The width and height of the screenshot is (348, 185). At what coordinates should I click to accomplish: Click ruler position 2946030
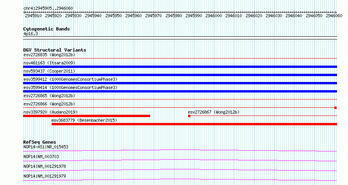pos(274,16)
